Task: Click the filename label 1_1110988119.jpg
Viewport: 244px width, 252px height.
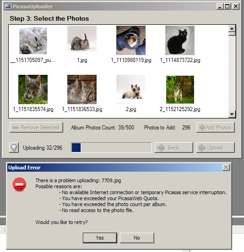Action: click(131, 60)
